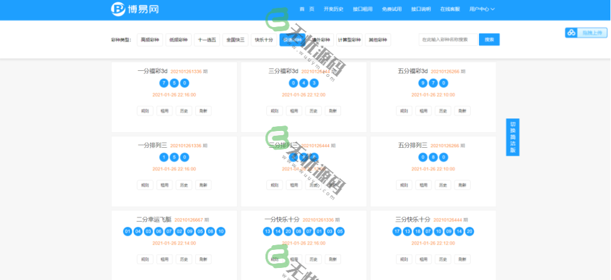This screenshot has height=280, width=611.
Task: Select the 十一选五 category filter
Action: pyautogui.click(x=207, y=40)
